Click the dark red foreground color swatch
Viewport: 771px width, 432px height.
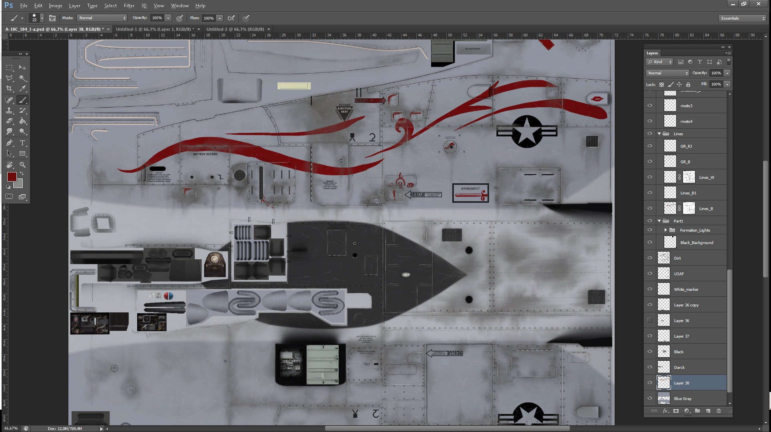coord(12,177)
